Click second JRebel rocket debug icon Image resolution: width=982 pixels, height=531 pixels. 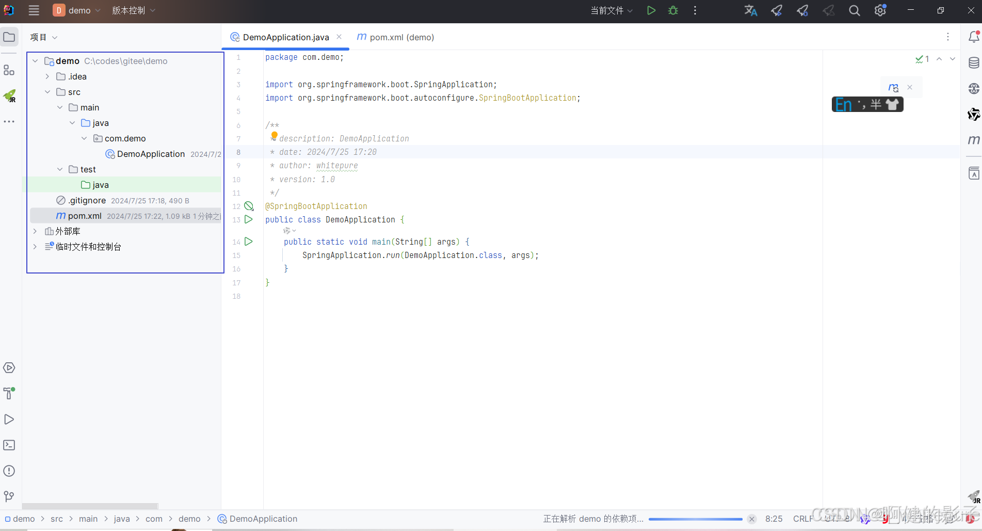click(802, 10)
